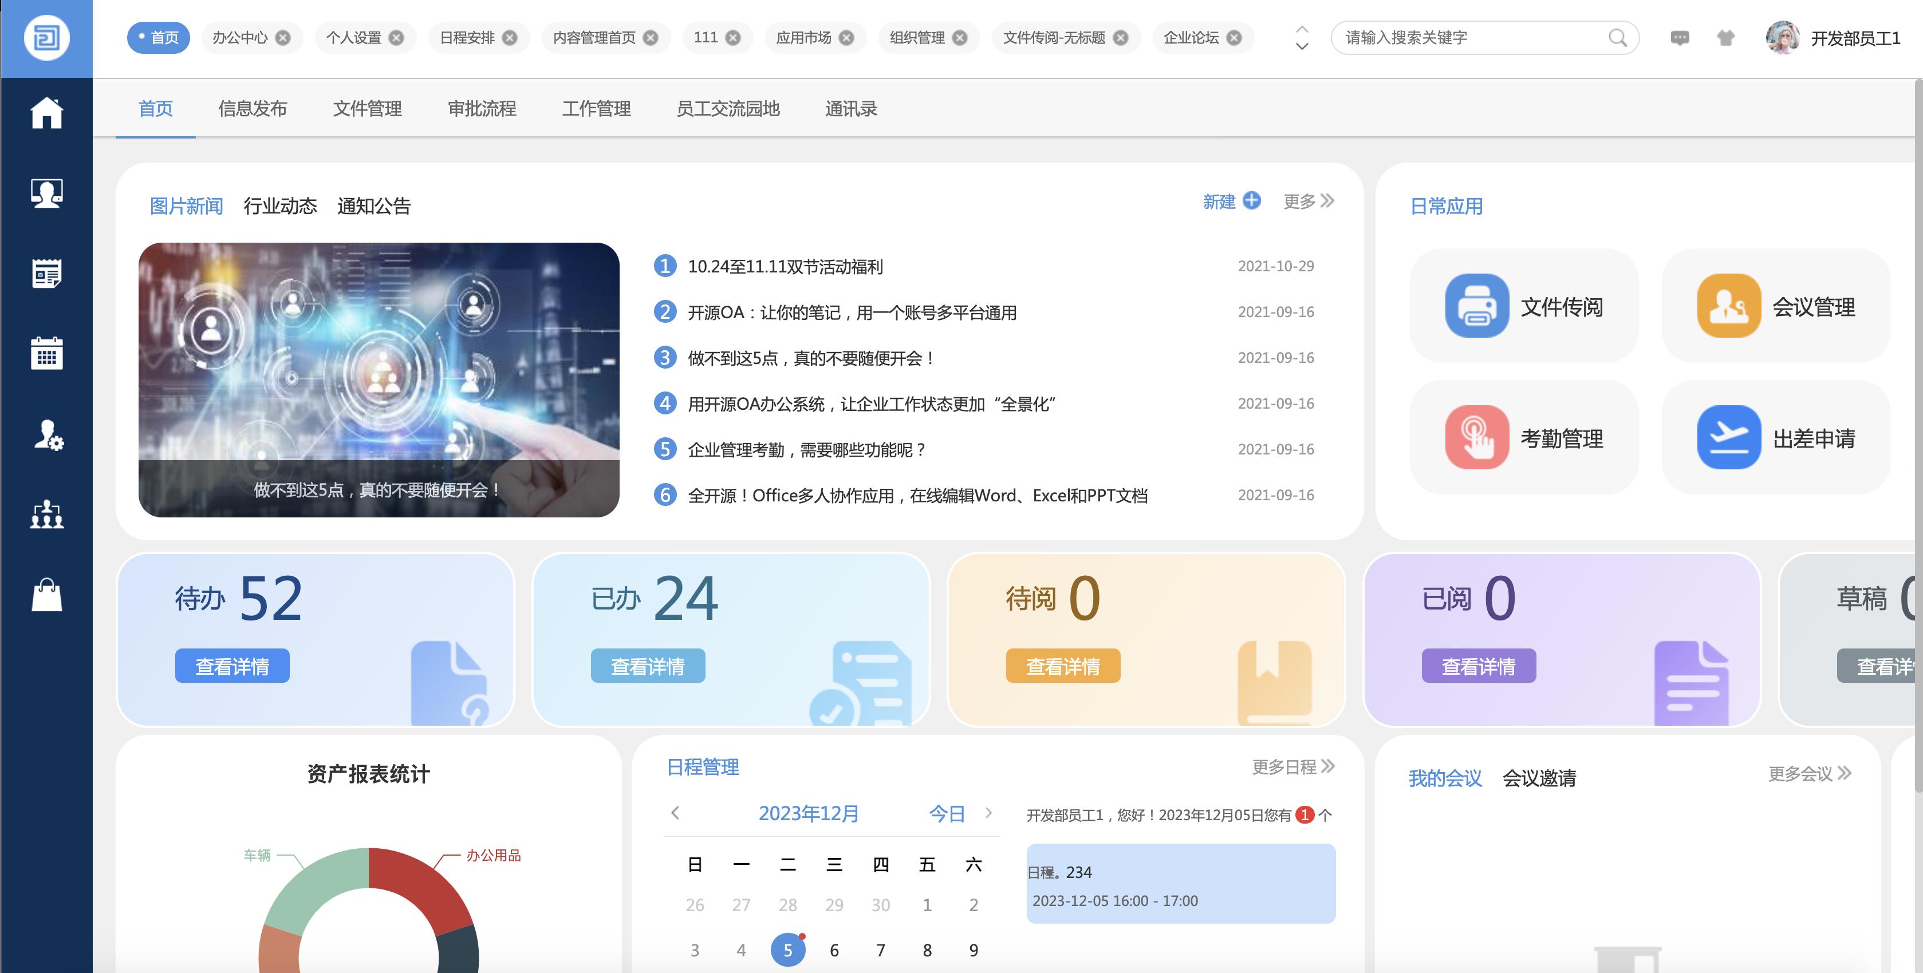
Task: Close the 个人设置 tab
Action: [x=396, y=37]
